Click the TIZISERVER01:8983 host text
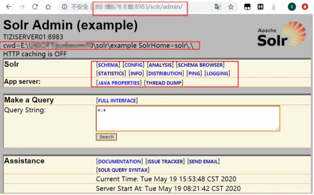 pos(33,37)
